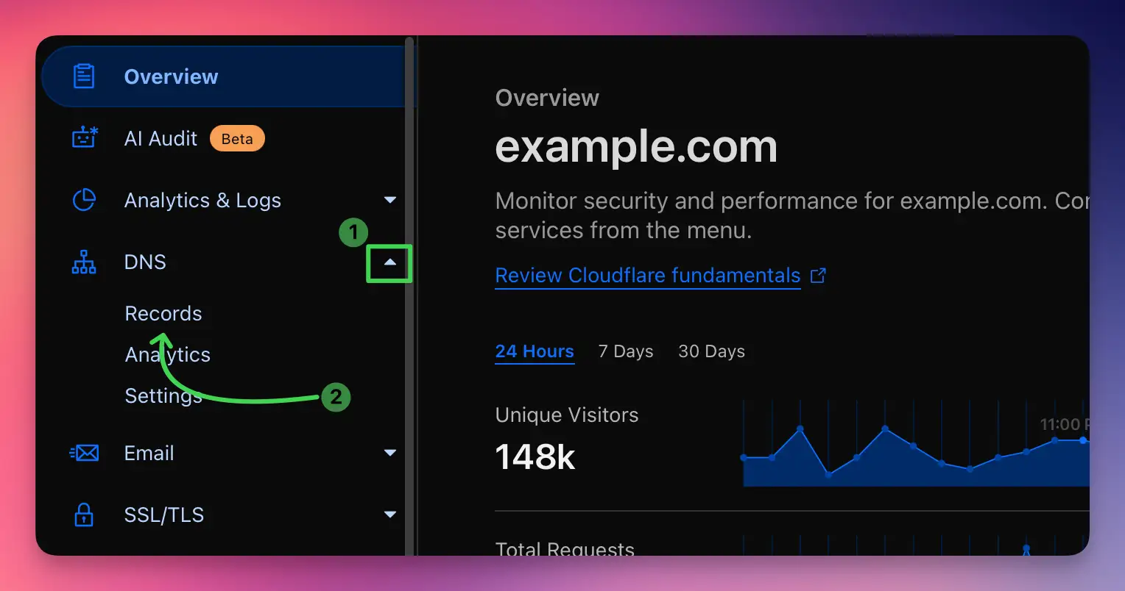Select the AI Audit robot icon
This screenshot has width=1125, height=591.
(84, 138)
